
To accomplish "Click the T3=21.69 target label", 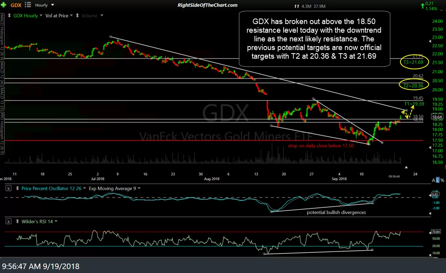I will tap(414, 62).
